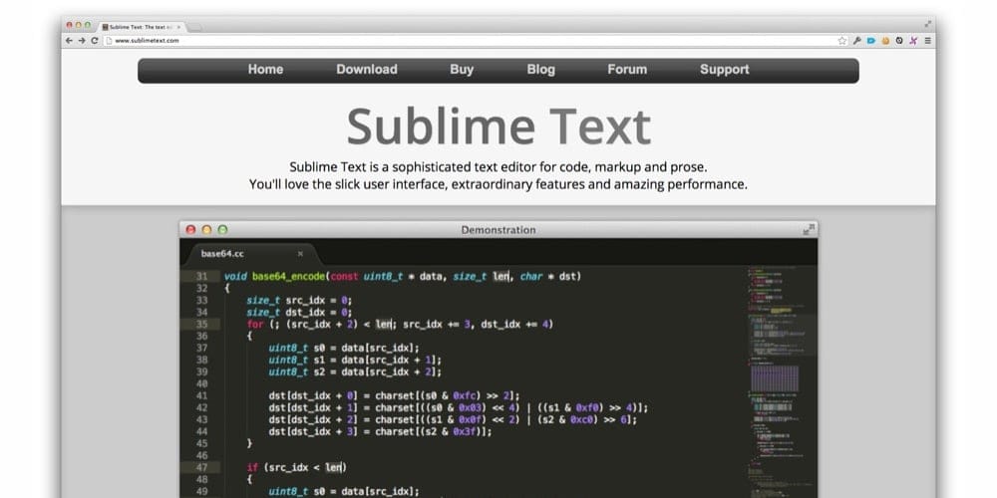The height and width of the screenshot is (498, 997).
Task: Click line number 31 in the gutter
Action: (201, 276)
